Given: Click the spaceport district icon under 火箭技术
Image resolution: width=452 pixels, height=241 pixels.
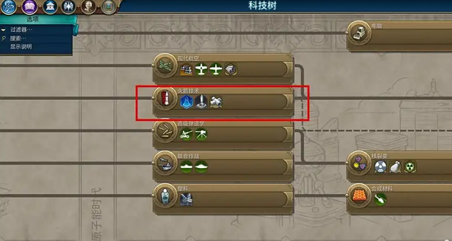Looking at the screenshot, I should [201, 102].
